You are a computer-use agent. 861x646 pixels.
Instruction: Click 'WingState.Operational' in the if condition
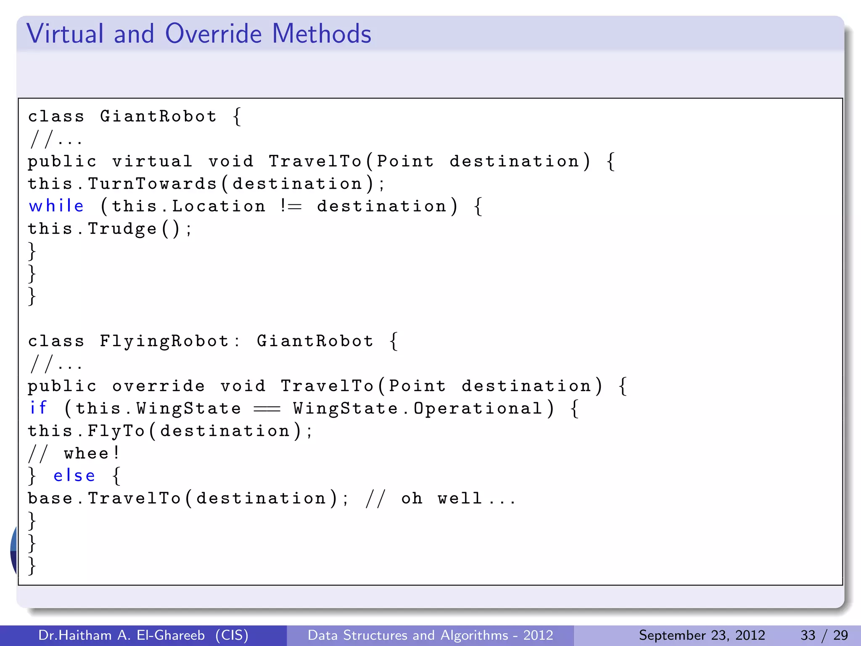point(418,408)
